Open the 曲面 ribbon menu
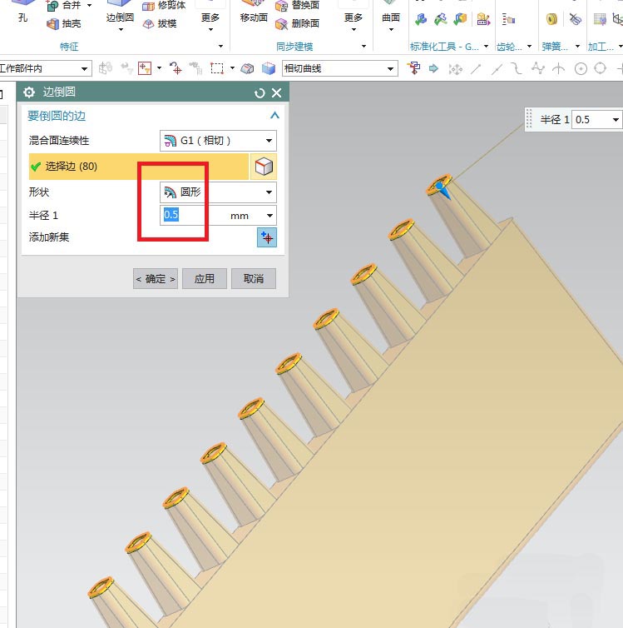The height and width of the screenshot is (628, 623). tap(391, 22)
